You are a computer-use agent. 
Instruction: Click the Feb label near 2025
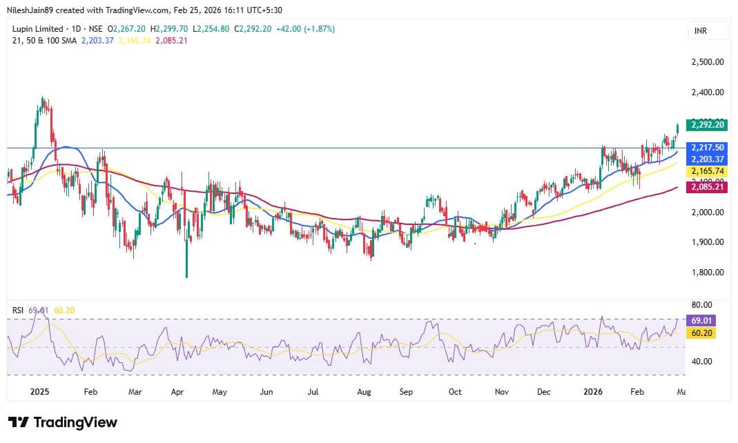point(90,392)
